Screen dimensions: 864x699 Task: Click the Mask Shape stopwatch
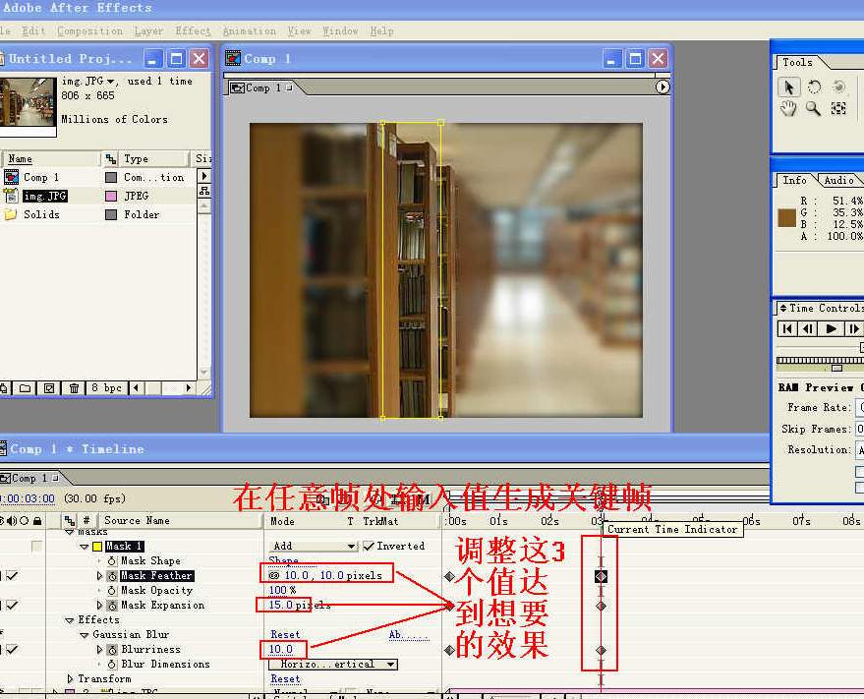coord(112,561)
